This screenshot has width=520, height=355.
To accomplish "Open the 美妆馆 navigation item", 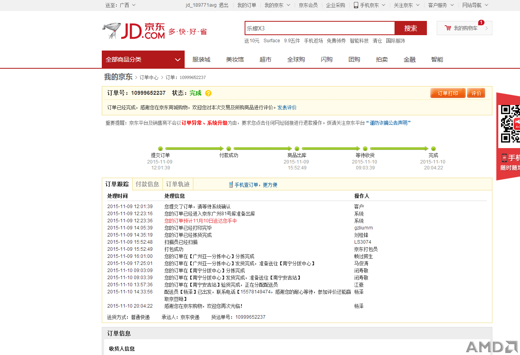I will (235, 60).
